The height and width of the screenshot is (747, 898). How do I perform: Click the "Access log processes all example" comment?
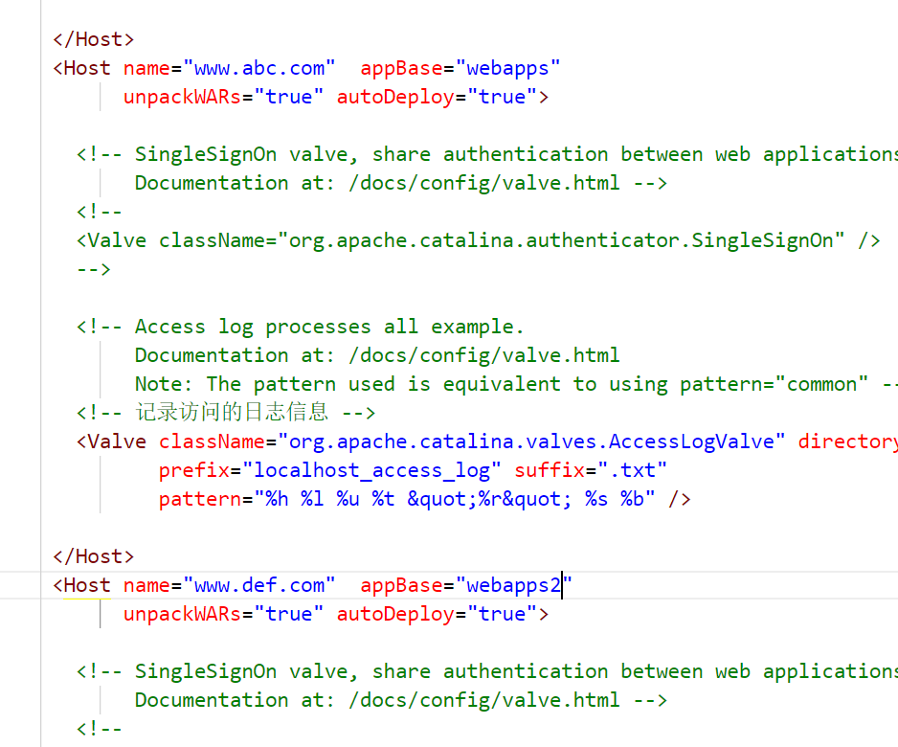329,327
